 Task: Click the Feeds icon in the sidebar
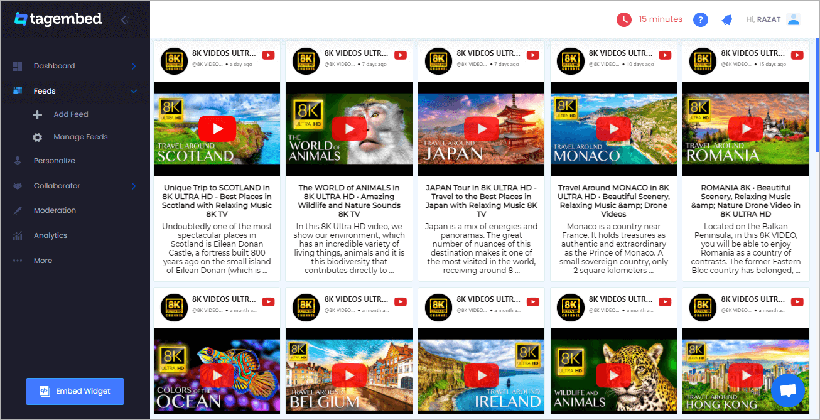[18, 91]
